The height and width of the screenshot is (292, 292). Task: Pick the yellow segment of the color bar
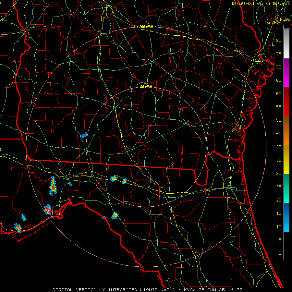pyautogui.click(x=286, y=160)
